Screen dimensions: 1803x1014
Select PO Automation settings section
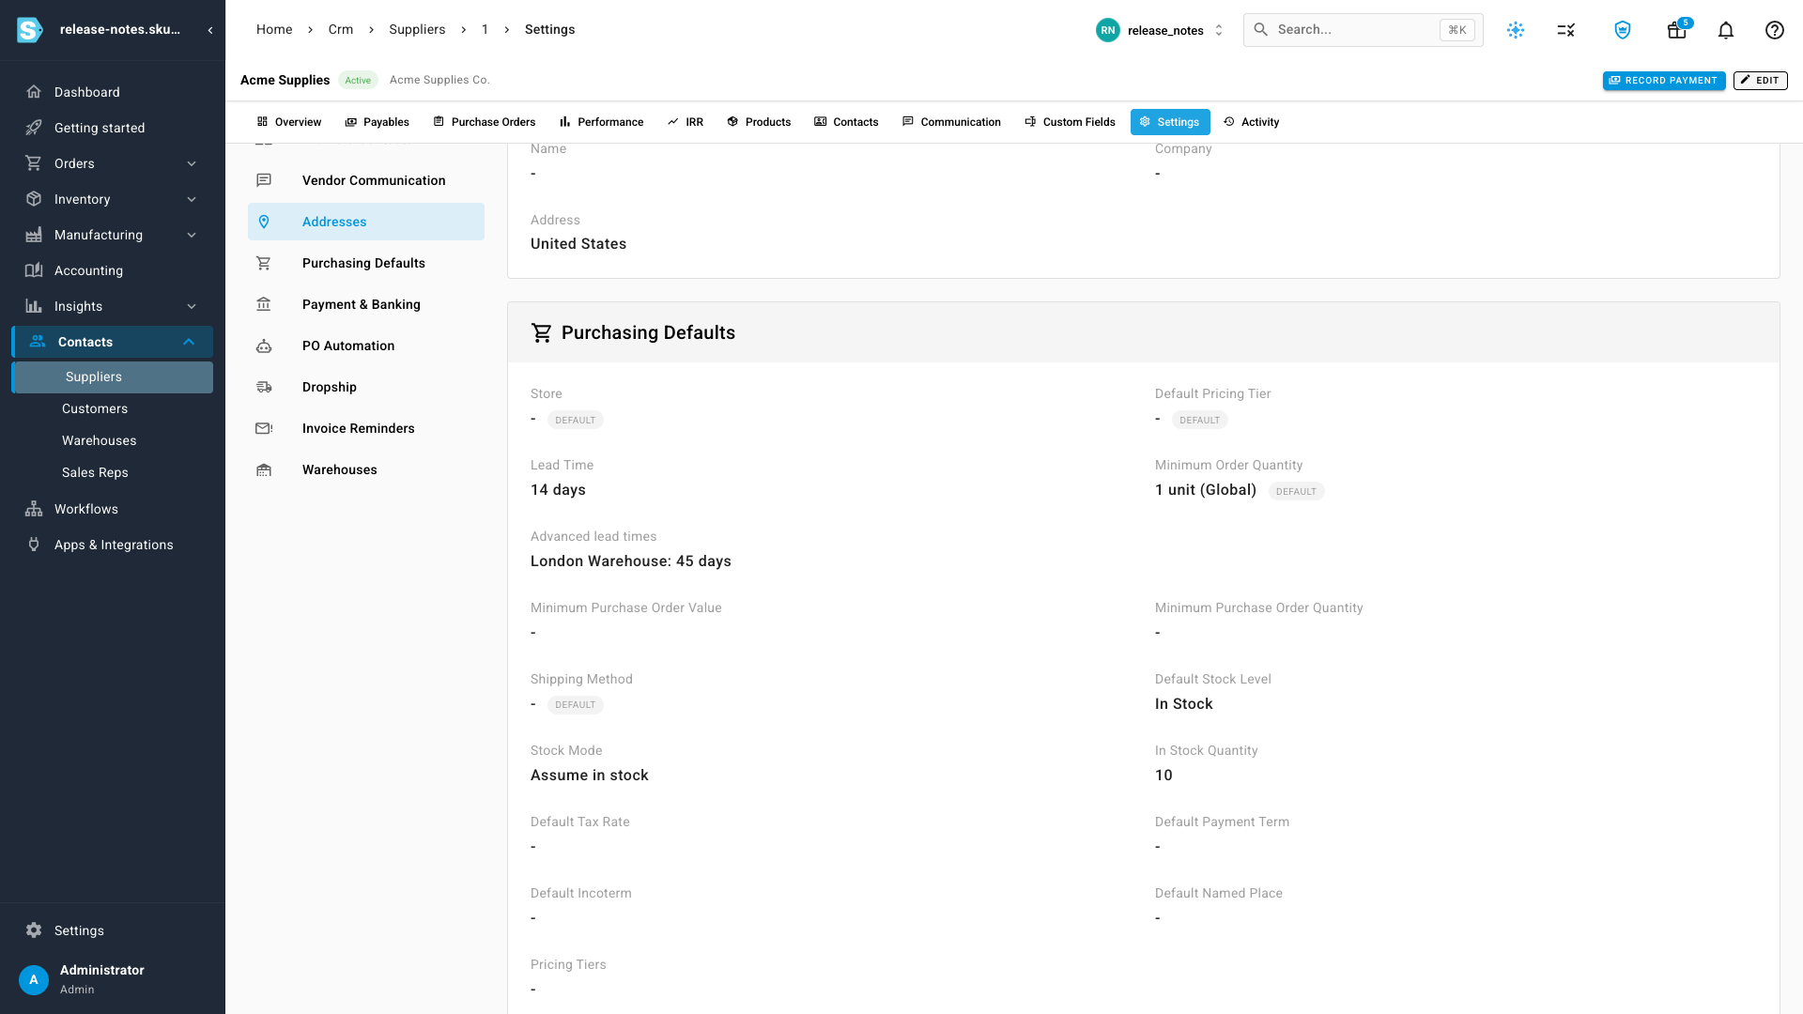366,346
